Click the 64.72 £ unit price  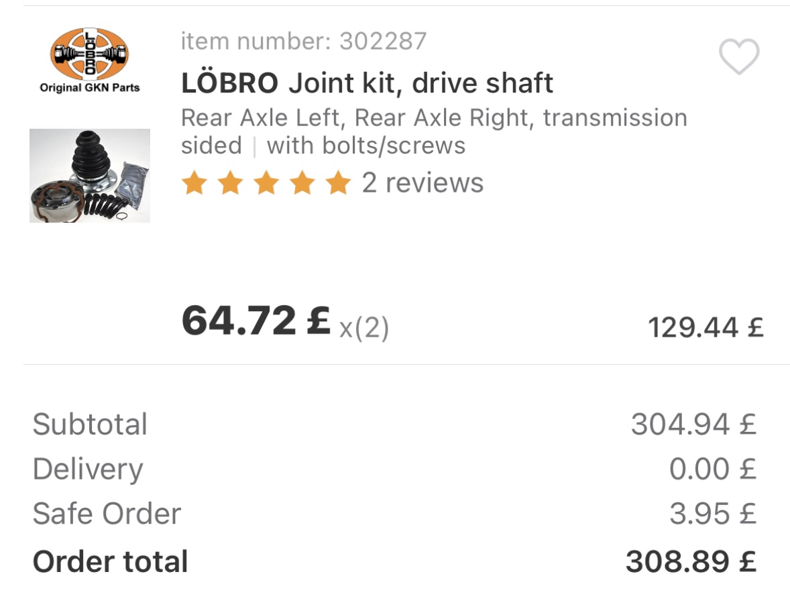coord(256,321)
